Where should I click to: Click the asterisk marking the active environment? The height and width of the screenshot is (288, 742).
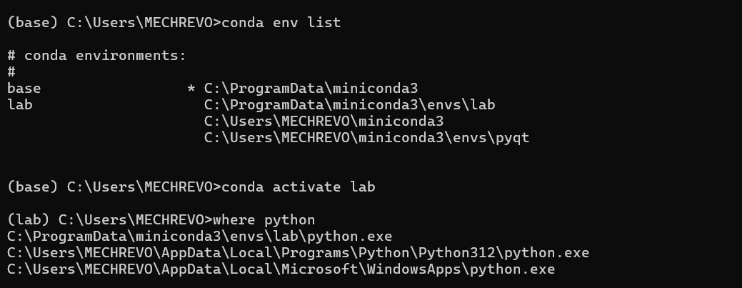tap(191, 89)
